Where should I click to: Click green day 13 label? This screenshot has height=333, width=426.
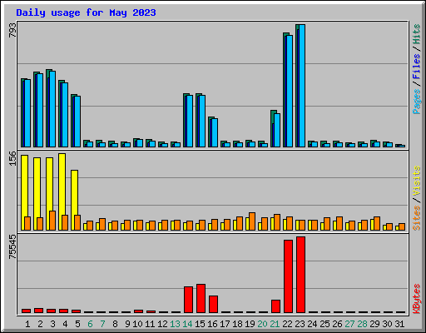click(175, 324)
